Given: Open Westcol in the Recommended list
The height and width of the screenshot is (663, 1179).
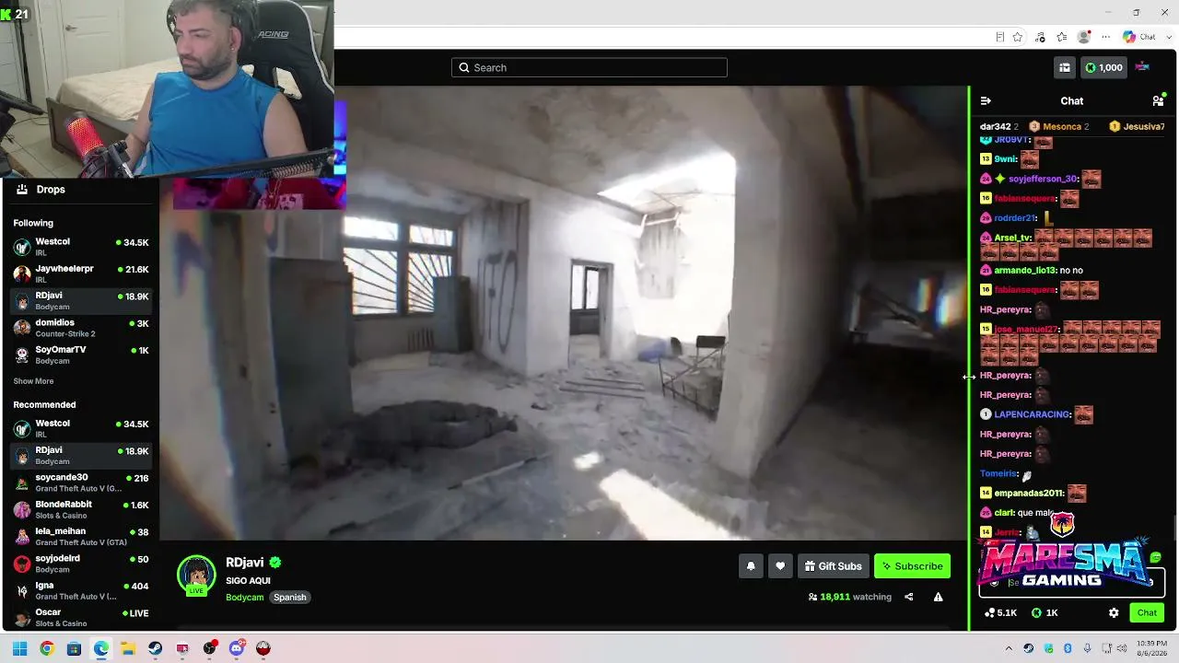Looking at the screenshot, I should pyautogui.click(x=80, y=428).
